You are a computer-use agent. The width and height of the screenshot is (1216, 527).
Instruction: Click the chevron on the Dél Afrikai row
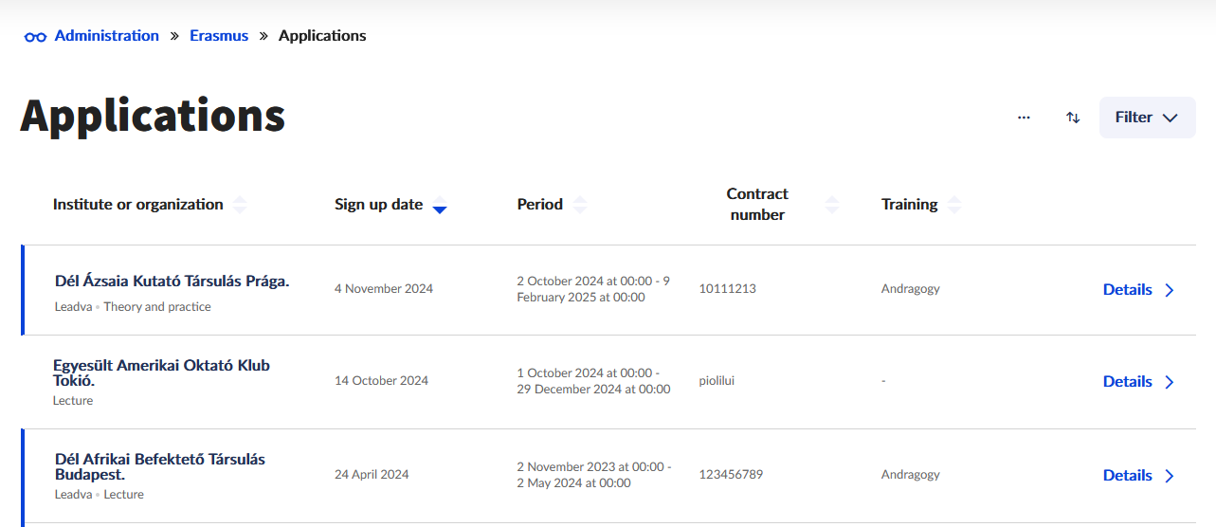[x=1170, y=476]
